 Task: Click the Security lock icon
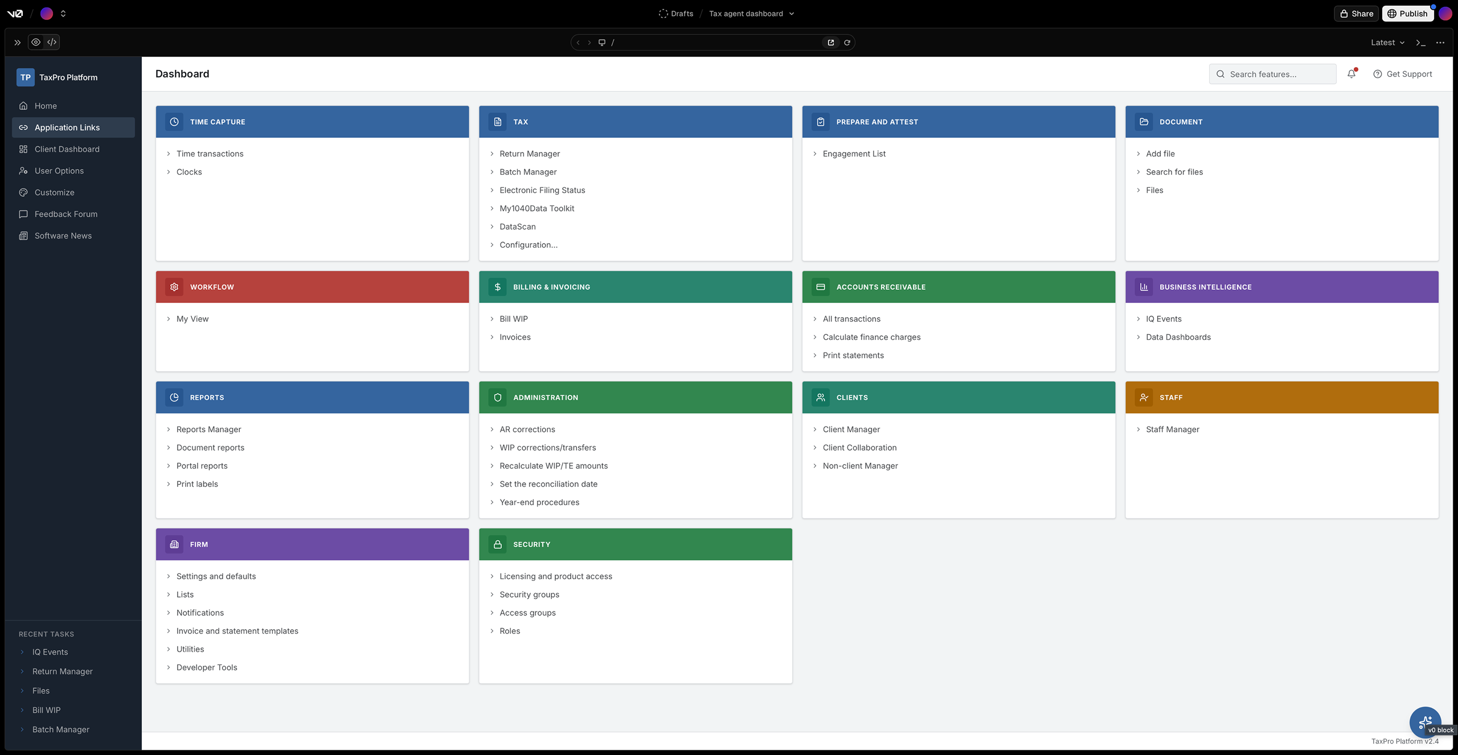coord(497,544)
